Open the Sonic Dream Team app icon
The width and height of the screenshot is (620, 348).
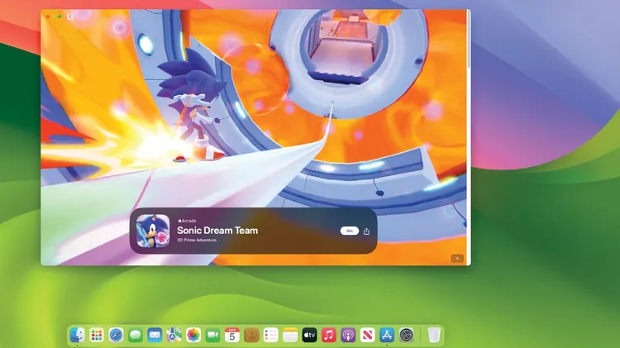click(x=153, y=231)
